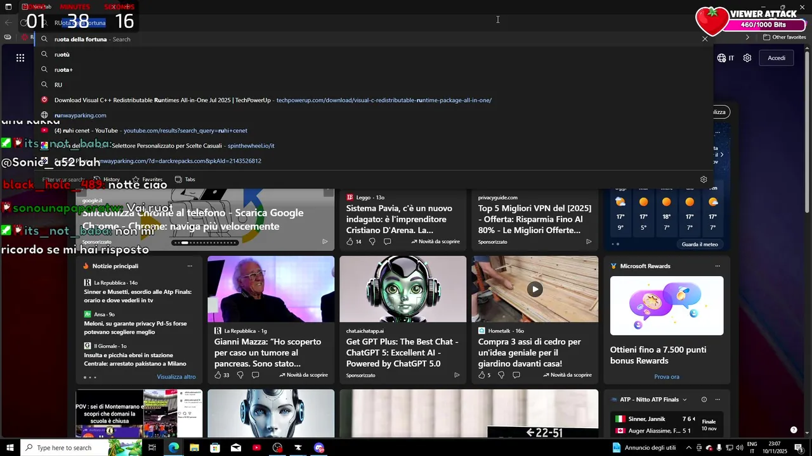Read Il Giornale 'Insulta e picchia ebrei' headline

click(x=135, y=359)
